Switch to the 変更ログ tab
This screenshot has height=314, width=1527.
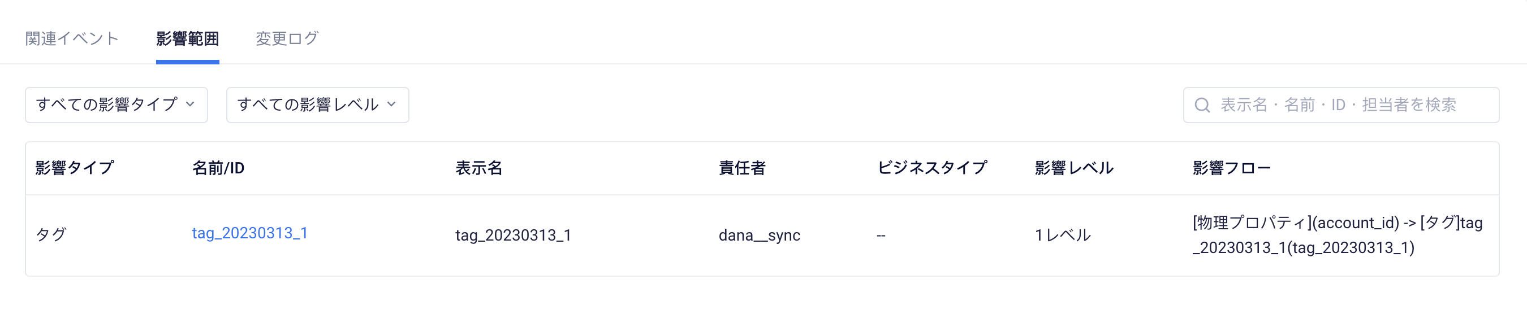point(287,38)
